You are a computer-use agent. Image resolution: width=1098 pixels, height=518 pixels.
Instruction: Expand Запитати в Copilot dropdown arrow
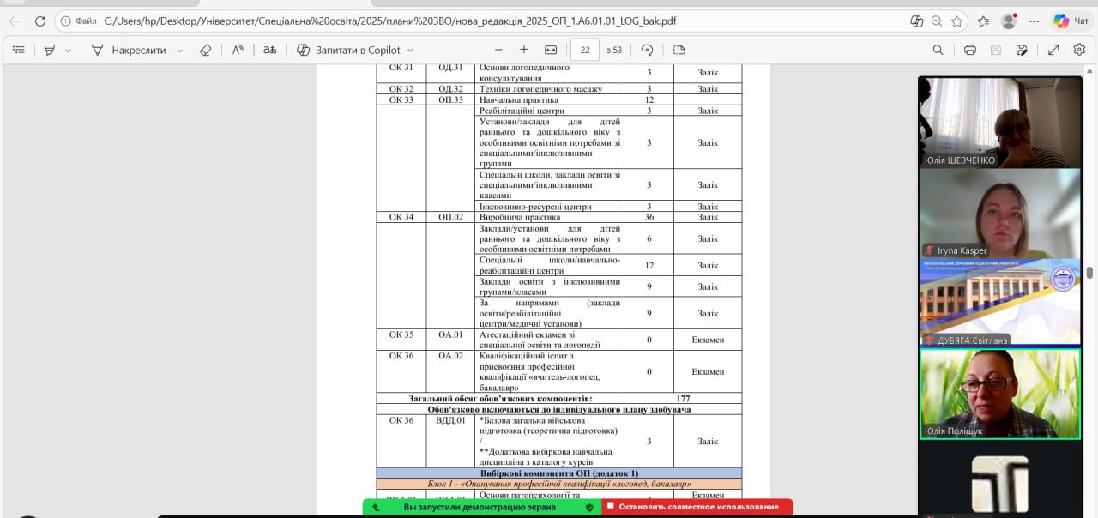click(x=410, y=51)
